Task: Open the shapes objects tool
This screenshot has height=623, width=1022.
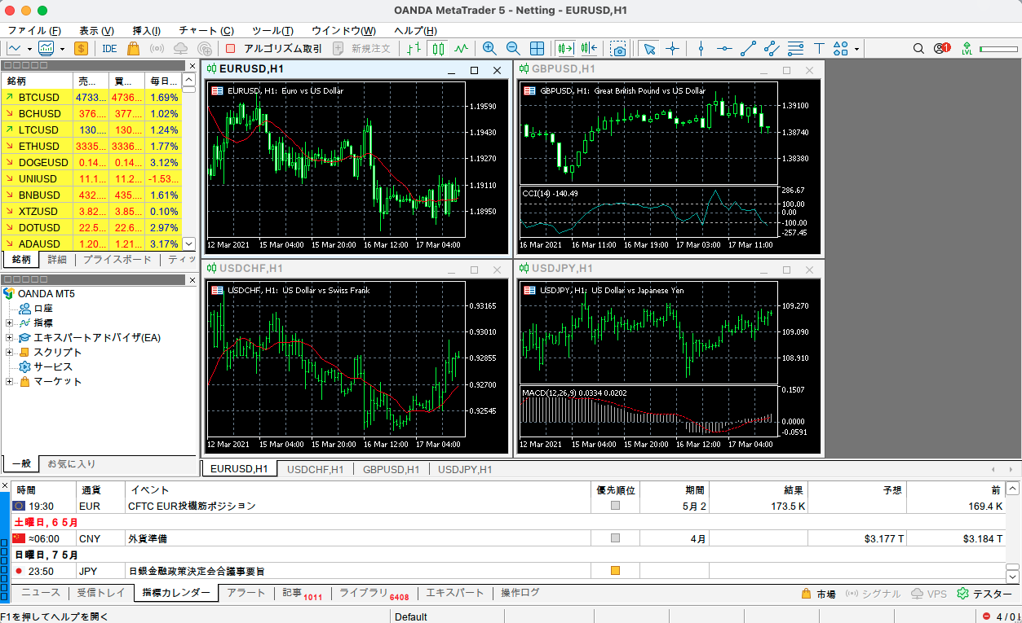Action: 841,49
